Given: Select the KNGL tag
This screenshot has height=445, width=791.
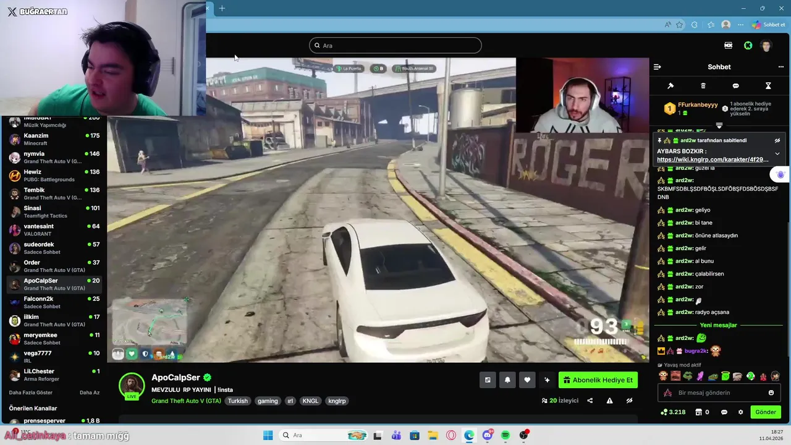Looking at the screenshot, I should [310, 401].
